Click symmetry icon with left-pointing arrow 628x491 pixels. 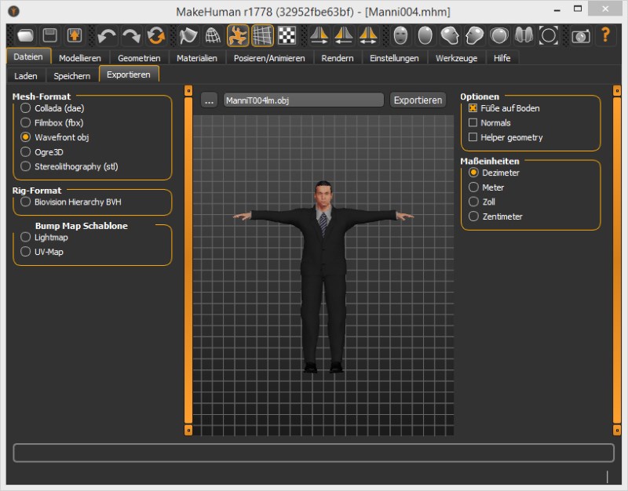coord(344,35)
